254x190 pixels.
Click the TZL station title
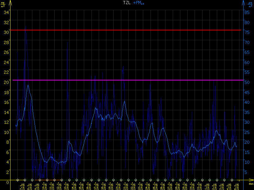click(x=127, y=3)
